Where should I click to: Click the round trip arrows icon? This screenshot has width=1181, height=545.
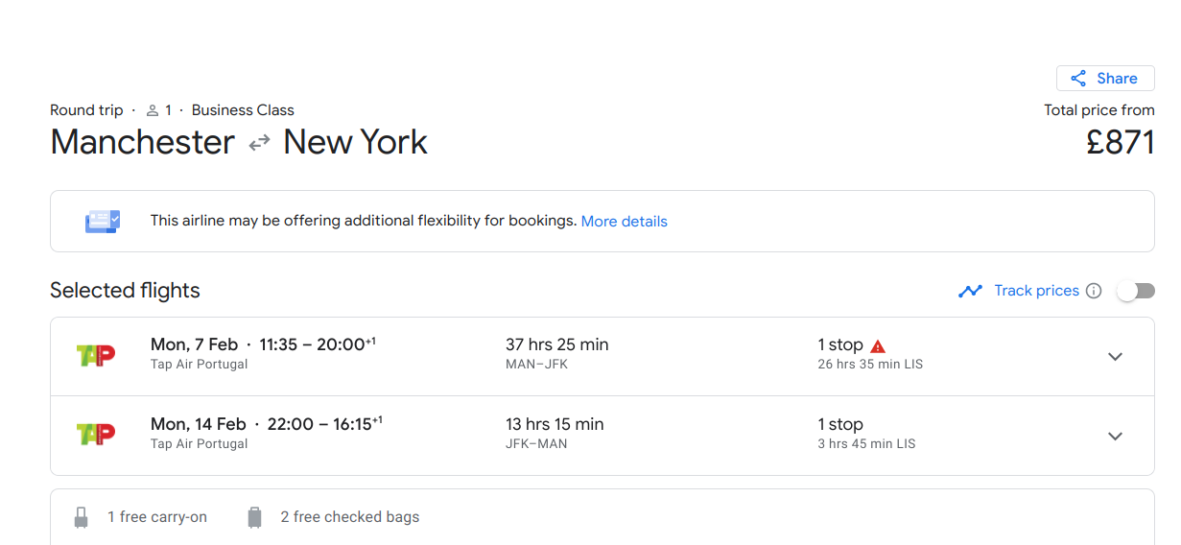pos(259,143)
